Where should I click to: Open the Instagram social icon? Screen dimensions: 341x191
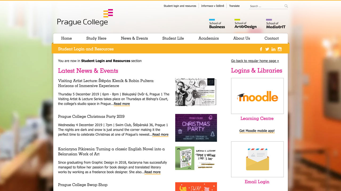(x=279, y=49)
